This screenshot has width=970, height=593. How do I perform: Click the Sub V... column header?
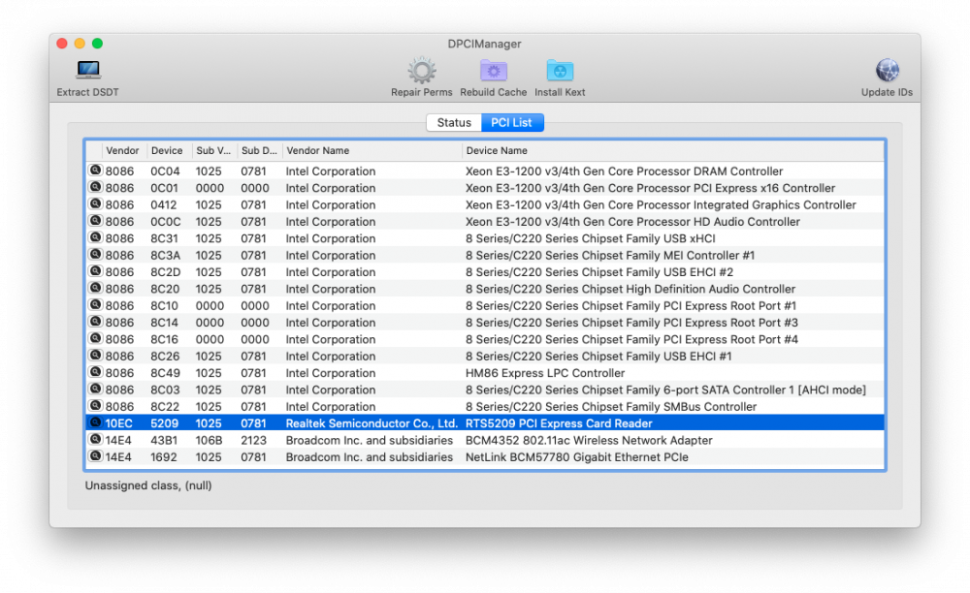[x=213, y=151]
